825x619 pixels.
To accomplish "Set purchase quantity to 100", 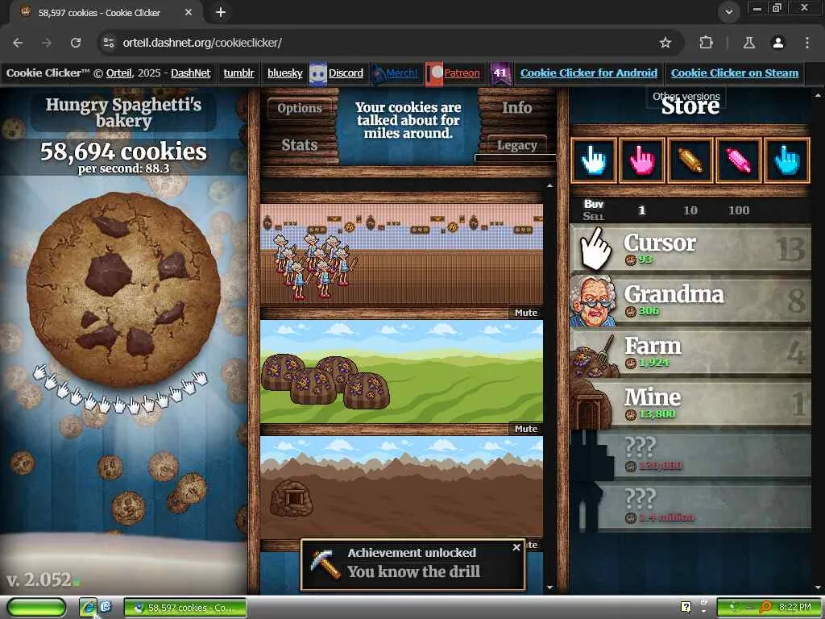I will tap(738, 210).
